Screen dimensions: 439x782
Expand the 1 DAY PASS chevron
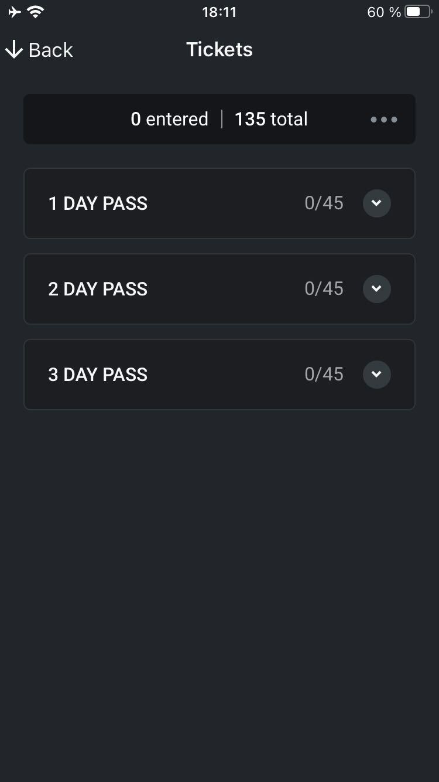(x=377, y=203)
